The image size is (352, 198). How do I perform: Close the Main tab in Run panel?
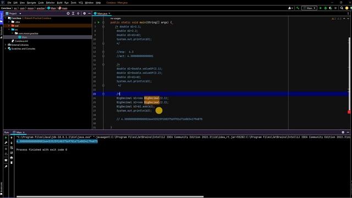point(24,133)
